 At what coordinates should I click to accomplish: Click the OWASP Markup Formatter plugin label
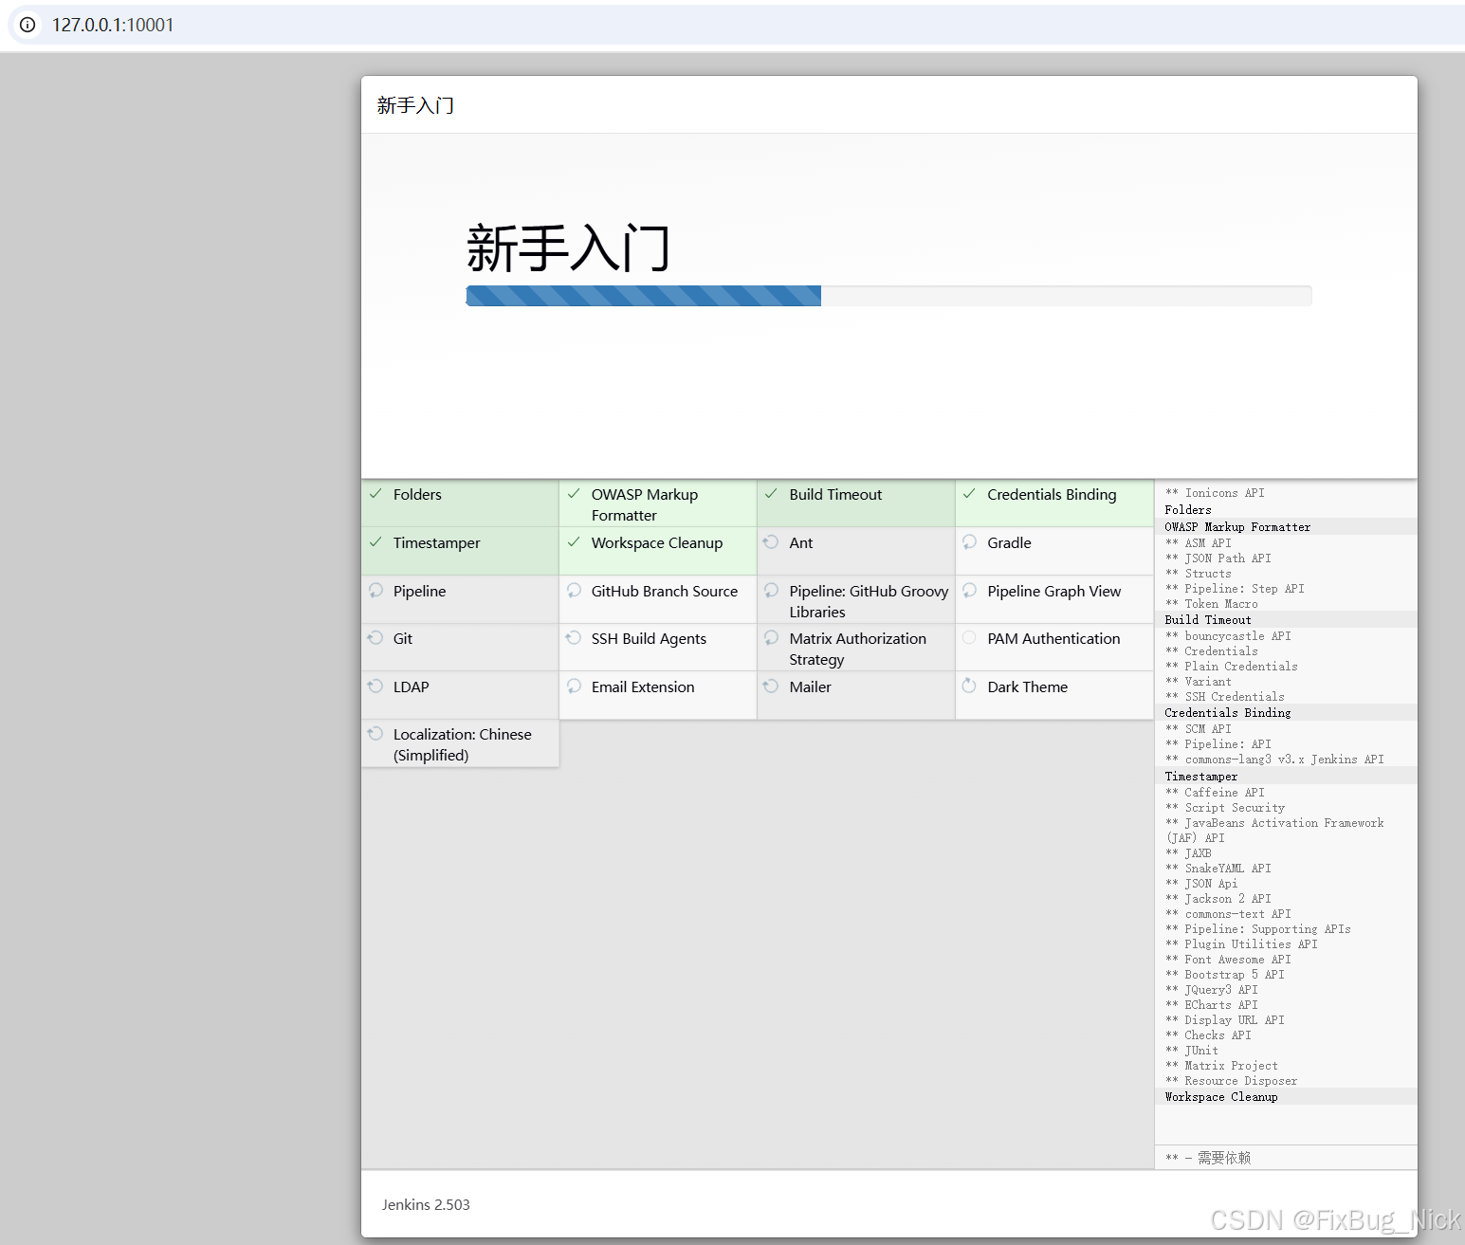point(645,504)
